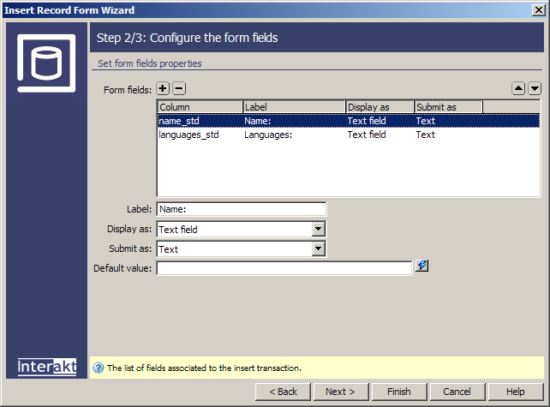This screenshot has width=550, height=407.
Task: Open dynamic value builder lightning icon
Action: pyautogui.click(x=421, y=266)
